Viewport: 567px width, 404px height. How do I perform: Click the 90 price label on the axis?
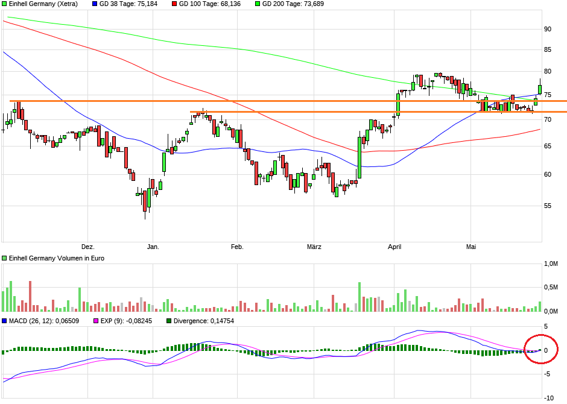(x=548, y=29)
